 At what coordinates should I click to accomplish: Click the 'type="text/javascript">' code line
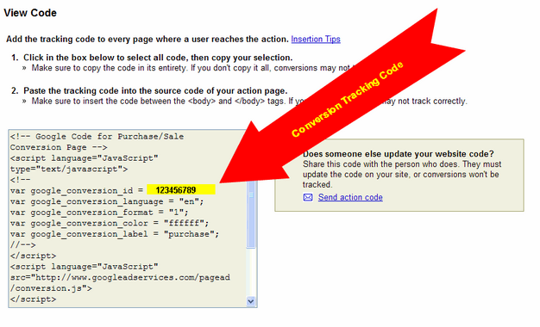69,169
